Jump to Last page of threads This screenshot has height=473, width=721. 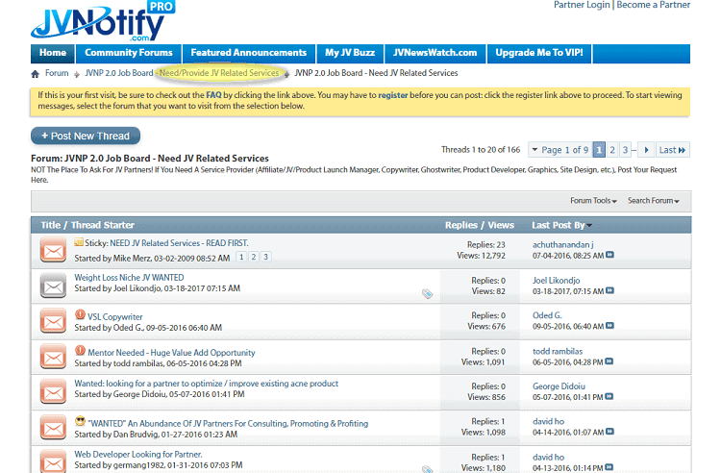pyautogui.click(x=672, y=150)
